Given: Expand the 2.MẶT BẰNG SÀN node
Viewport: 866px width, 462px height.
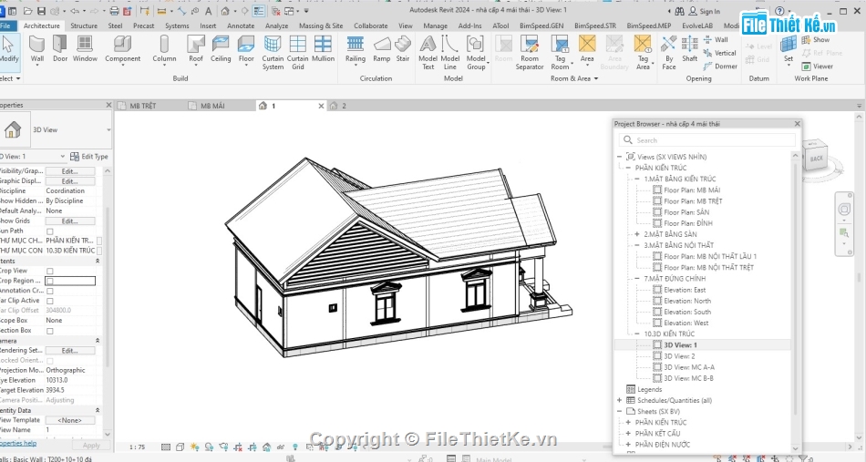Looking at the screenshot, I should tap(637, 234).
